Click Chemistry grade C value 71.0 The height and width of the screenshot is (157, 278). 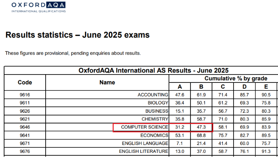[x=223, y=119]
